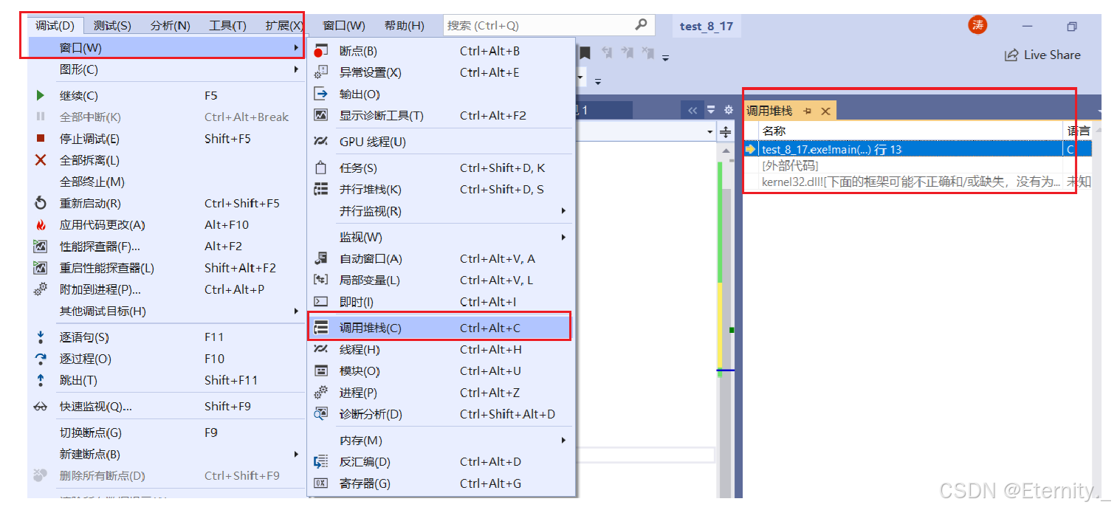Click the 跳出(T) step-out icon

point(41,380)
